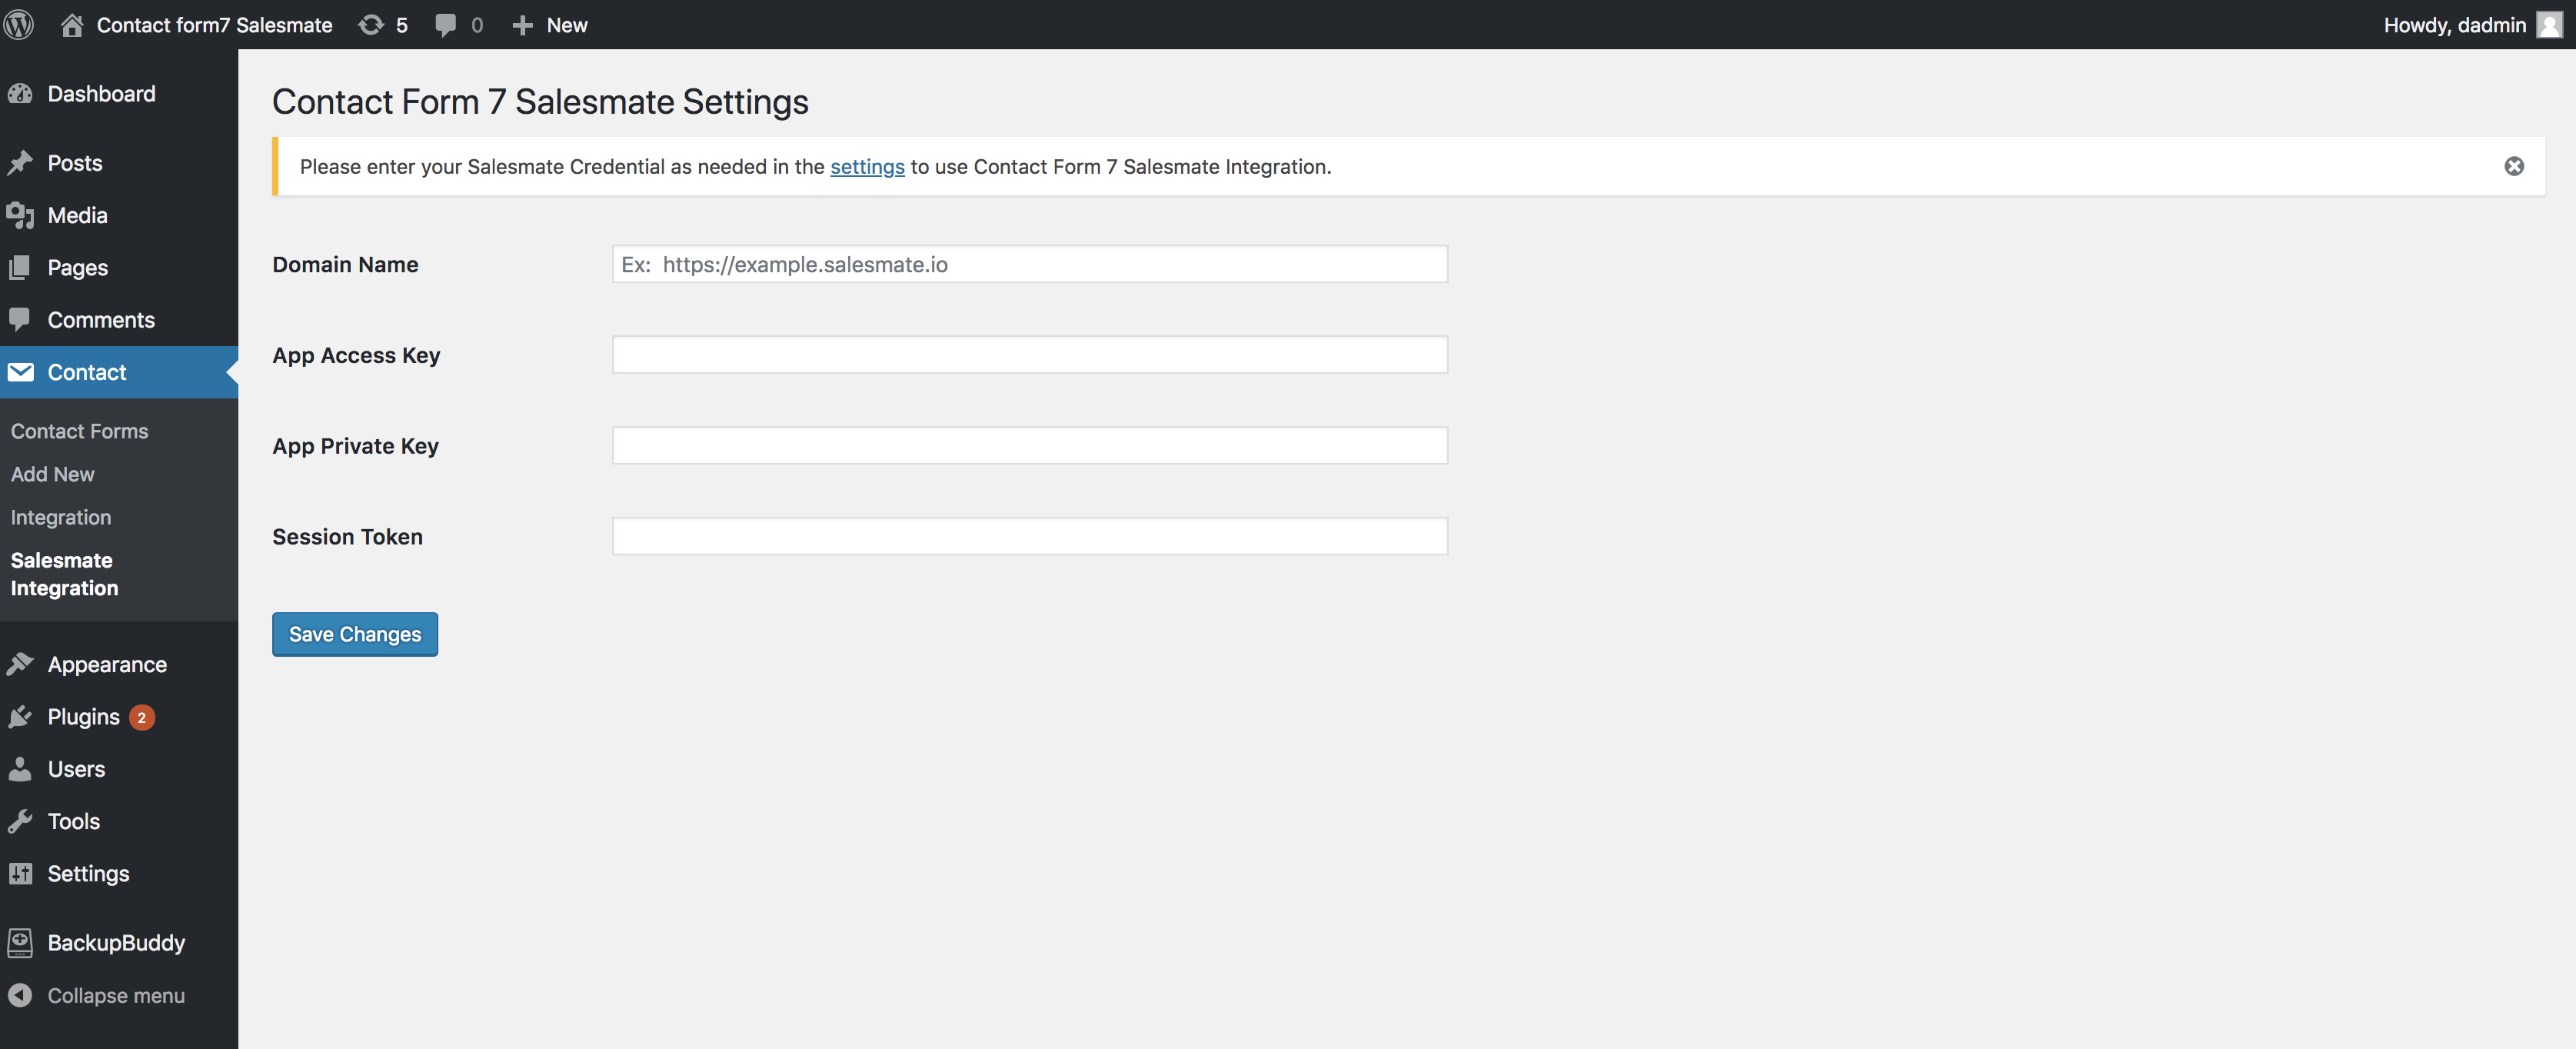Open the Integration submenu item
This screenshot has width=2576, height=1049.
click(61, 517)
